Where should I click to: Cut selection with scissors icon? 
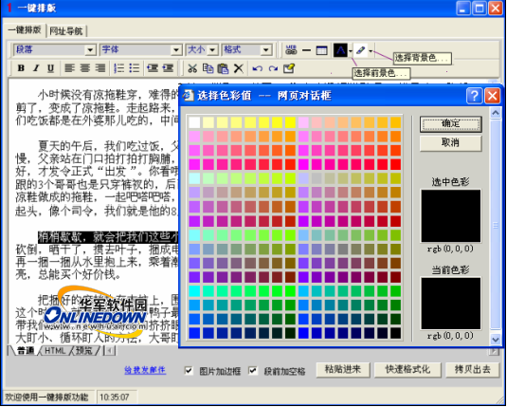(192, 68)
